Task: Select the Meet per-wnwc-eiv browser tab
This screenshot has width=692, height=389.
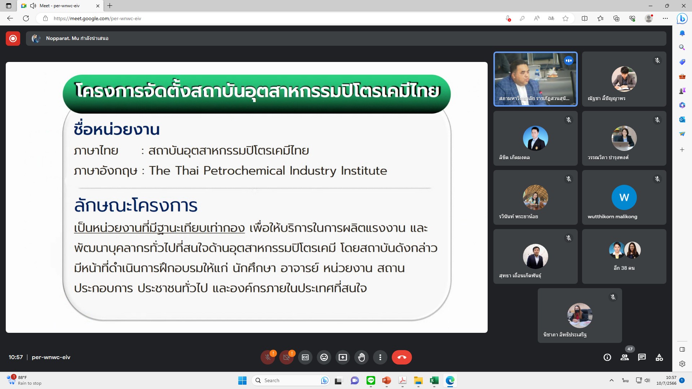Action: point(59,6)
